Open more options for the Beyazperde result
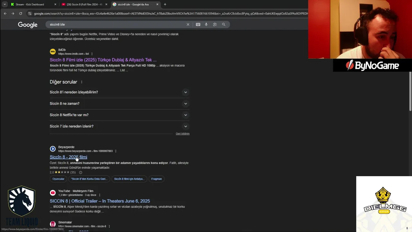Screen dimensions: 412x232 116,151
